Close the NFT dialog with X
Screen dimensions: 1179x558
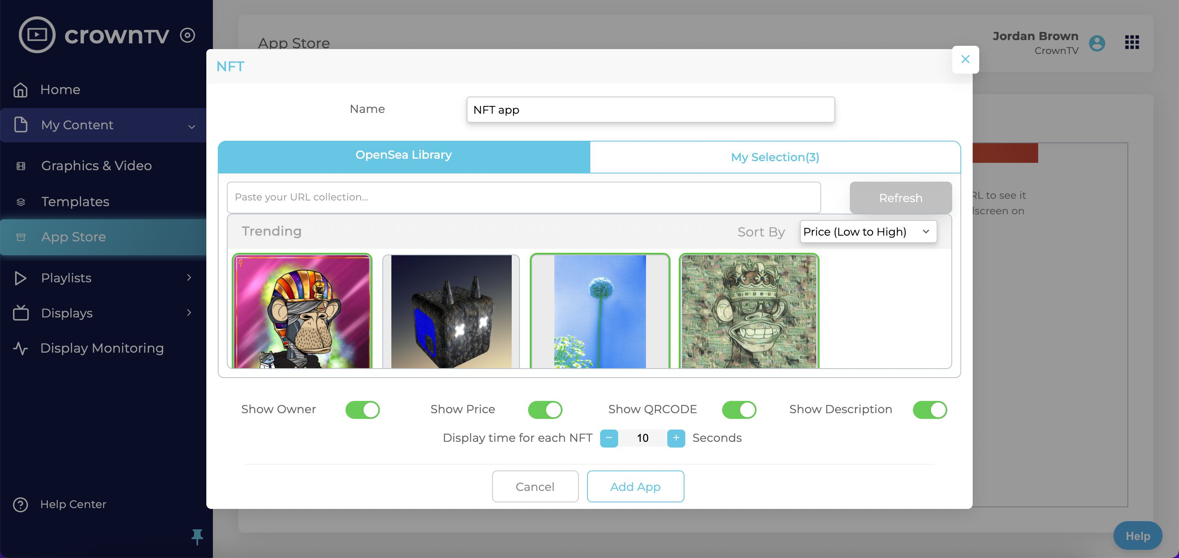[x=965, y=59]
